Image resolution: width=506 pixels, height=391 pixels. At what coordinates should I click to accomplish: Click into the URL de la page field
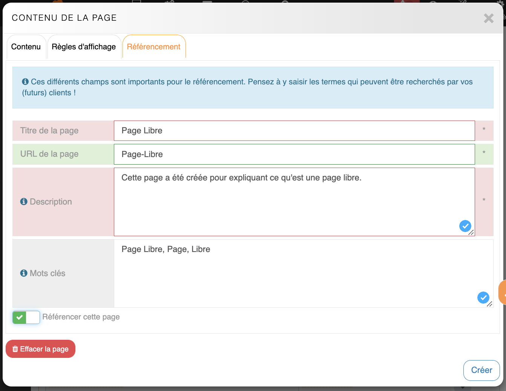pyautogui.click(x=294, y=154)
